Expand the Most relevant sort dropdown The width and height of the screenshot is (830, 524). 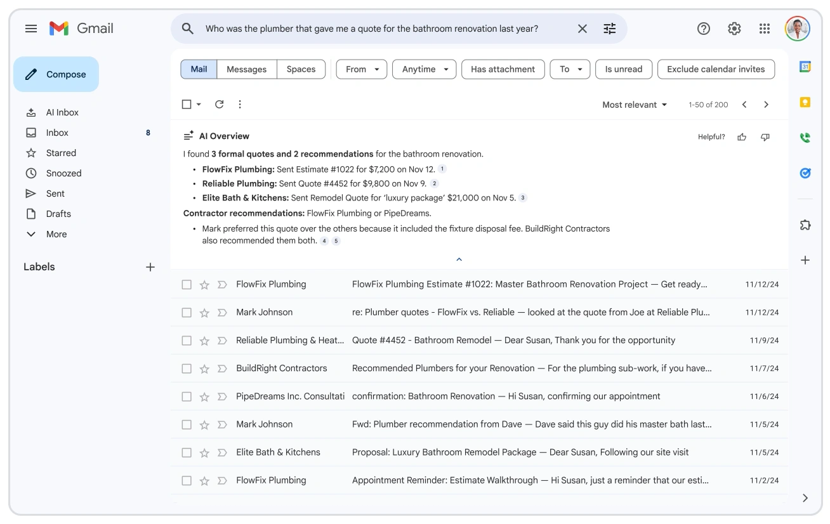pos(635,105)
